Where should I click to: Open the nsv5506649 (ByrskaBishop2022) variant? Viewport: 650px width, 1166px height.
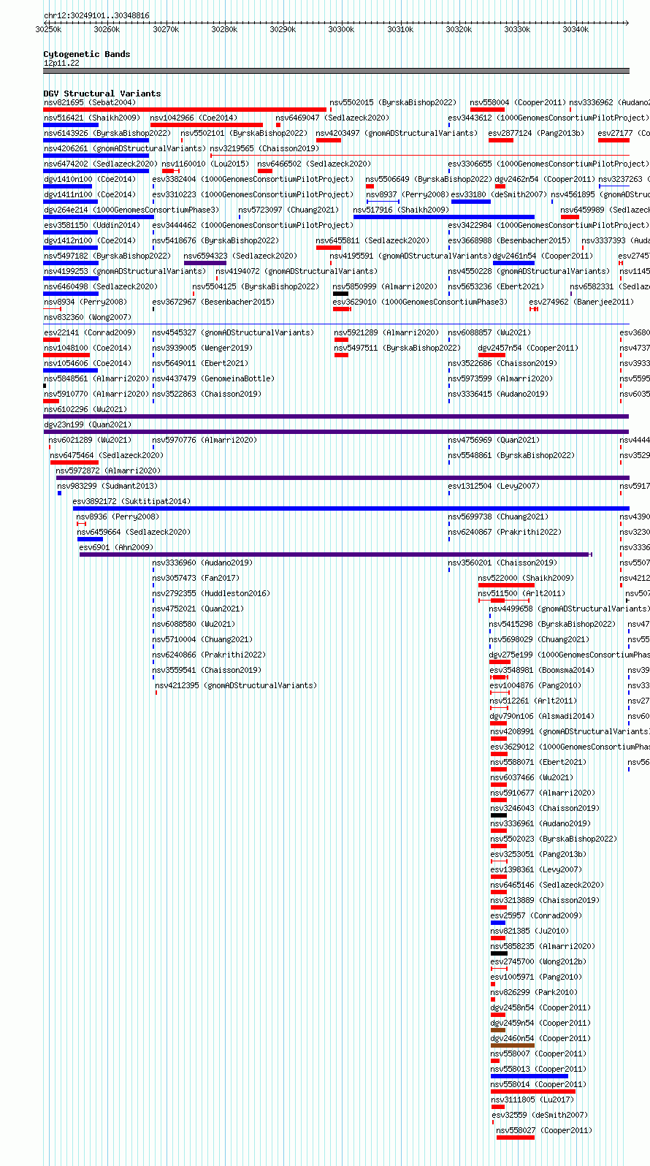[429, 179]
